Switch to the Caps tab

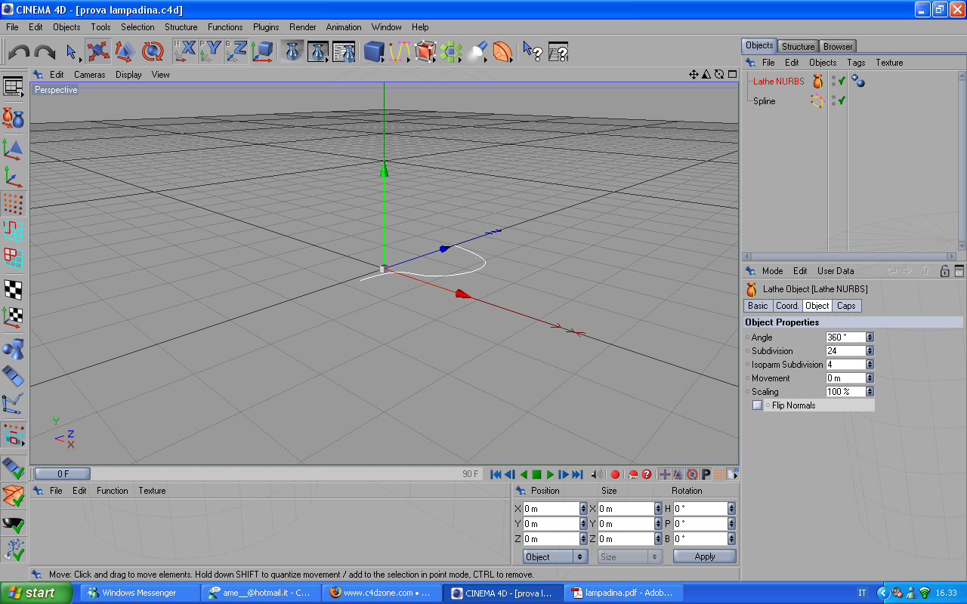[846, 306]
